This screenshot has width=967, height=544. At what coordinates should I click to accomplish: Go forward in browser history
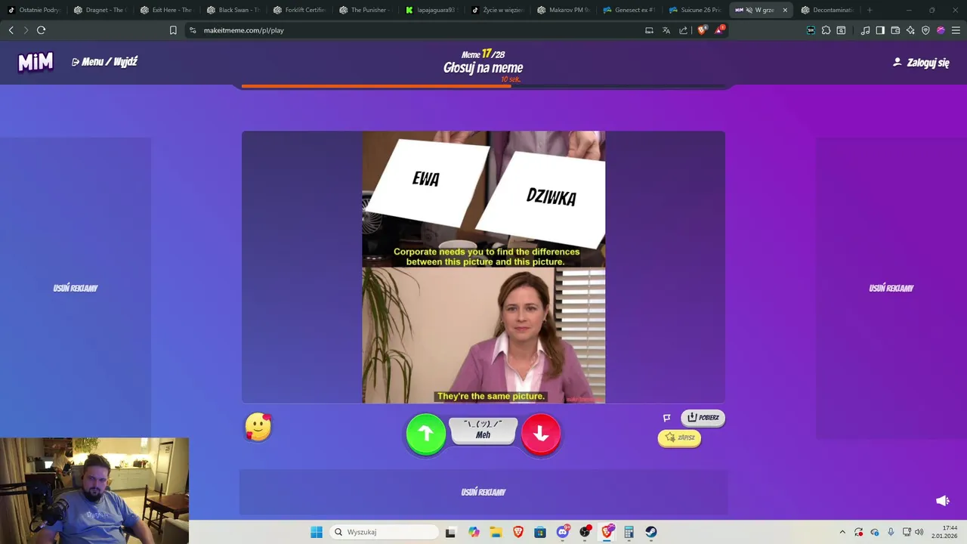(x=26, y=30)
